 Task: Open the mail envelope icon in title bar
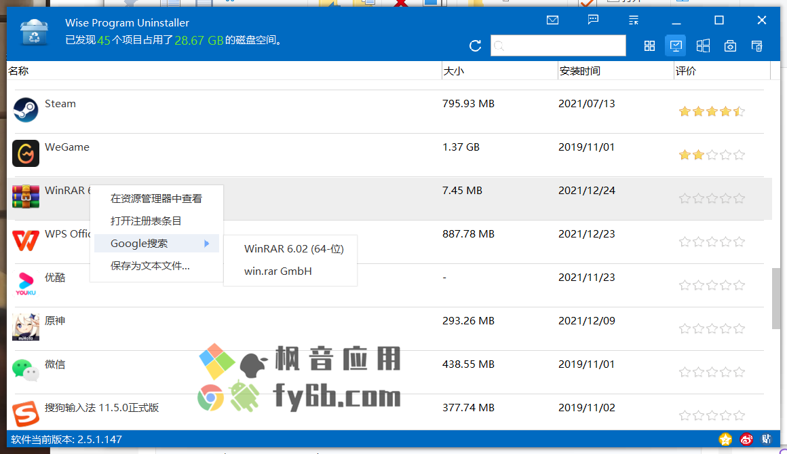pyautogui.click(x=553, y=20)
